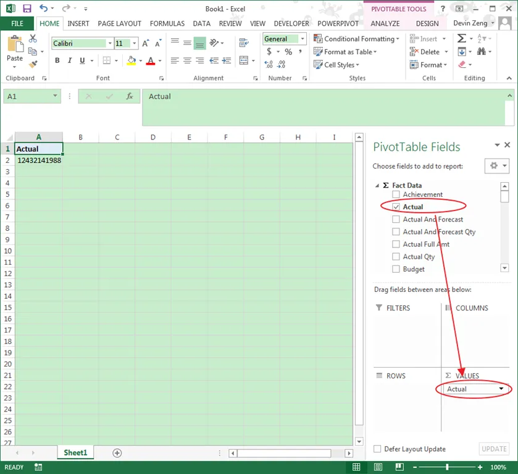
Task: Click the Find & Select binoculars icon
Action: click(482, 51)
